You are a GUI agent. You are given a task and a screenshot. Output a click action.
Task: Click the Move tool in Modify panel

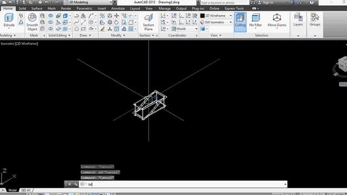pyautogui.click(x=117, y=16)
